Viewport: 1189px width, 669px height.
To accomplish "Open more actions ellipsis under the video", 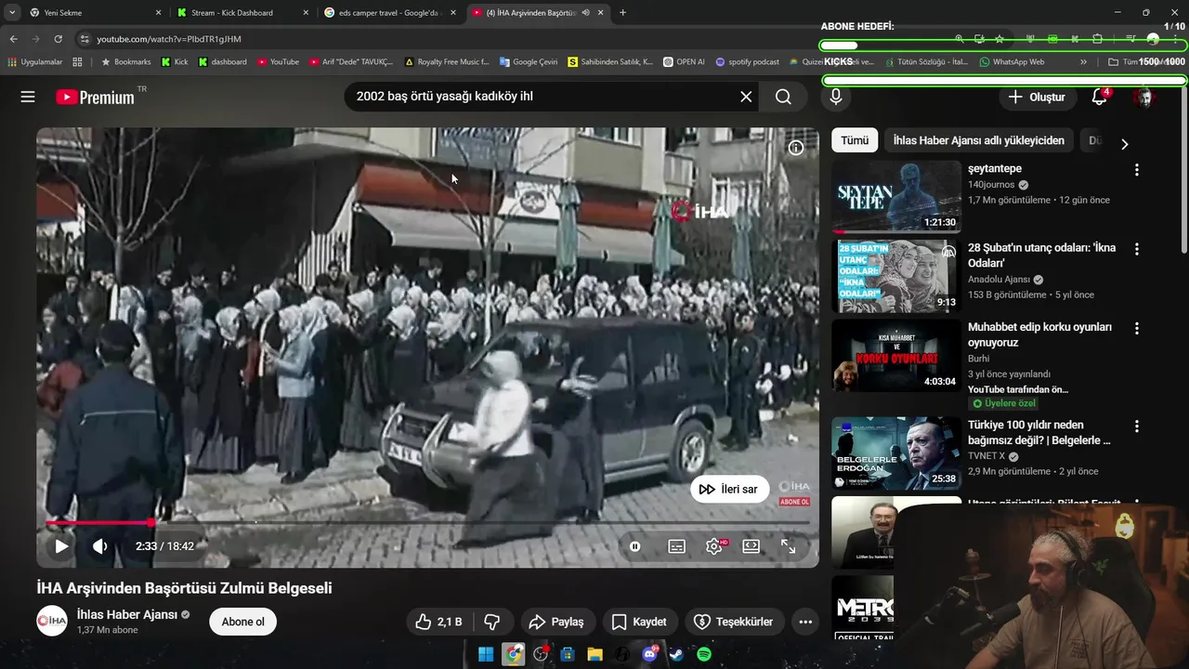I will pos(805,622).
